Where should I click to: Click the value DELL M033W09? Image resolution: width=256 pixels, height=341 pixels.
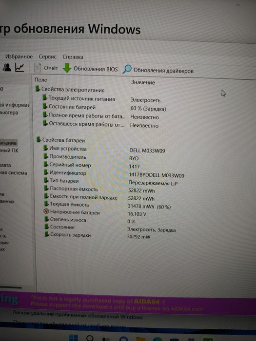coord(147,151)
